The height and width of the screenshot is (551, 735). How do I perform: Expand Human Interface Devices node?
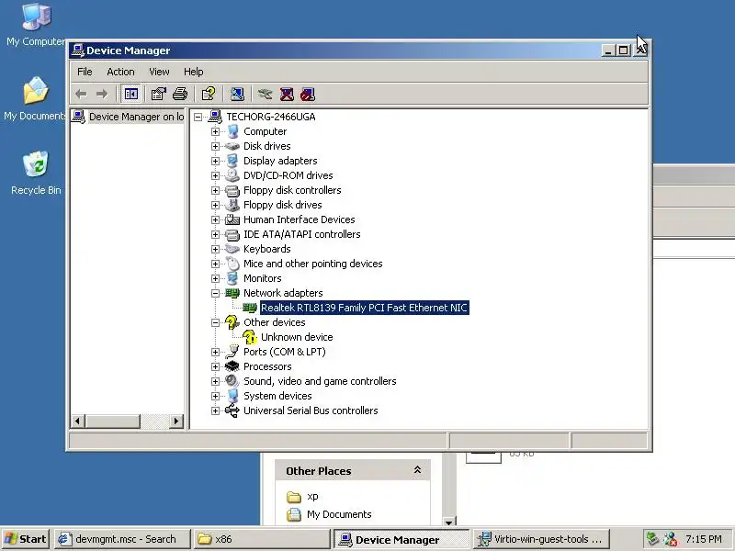click(x=215, y=219)
